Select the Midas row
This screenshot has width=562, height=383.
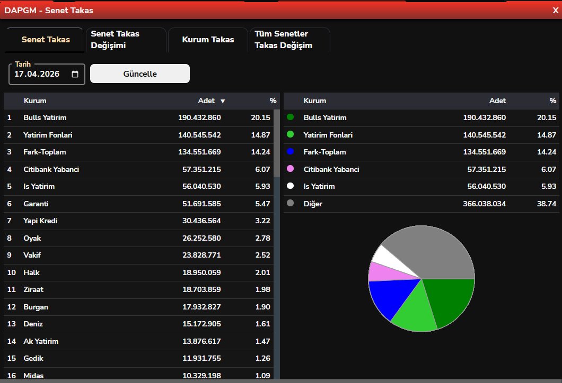(138, 374)
